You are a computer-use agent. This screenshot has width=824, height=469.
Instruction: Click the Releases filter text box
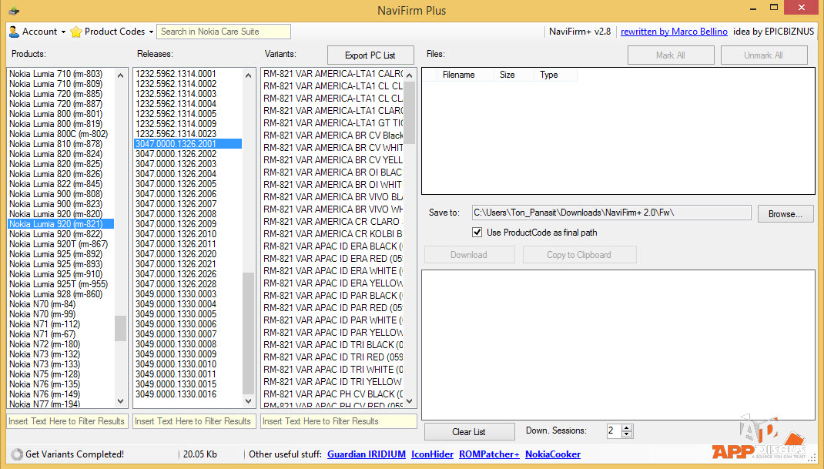[194, 421]
